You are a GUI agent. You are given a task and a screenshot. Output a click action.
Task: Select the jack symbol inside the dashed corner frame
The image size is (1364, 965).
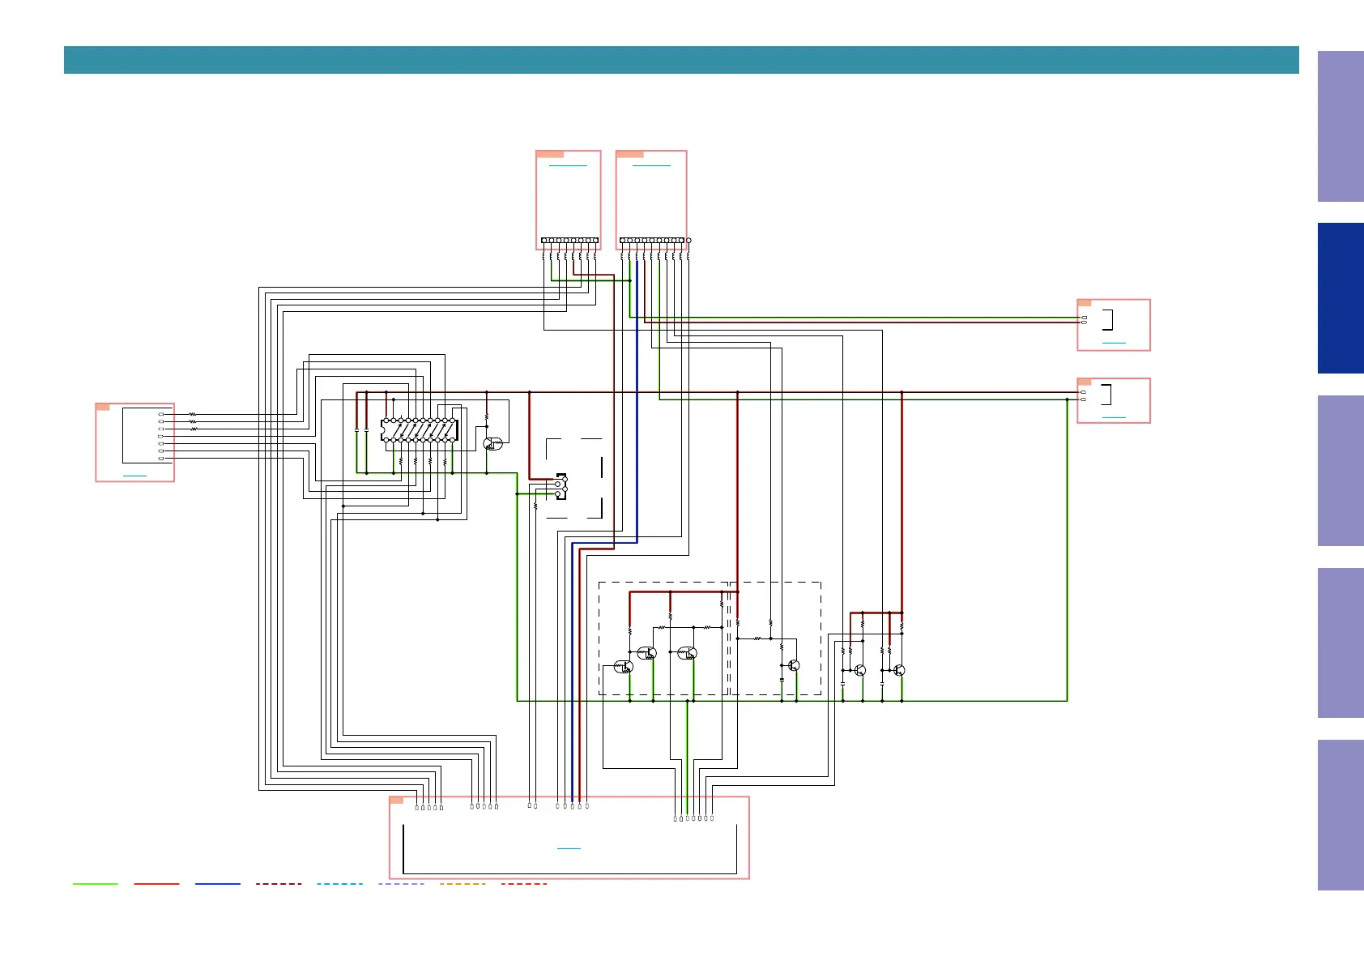click(561, 487)
